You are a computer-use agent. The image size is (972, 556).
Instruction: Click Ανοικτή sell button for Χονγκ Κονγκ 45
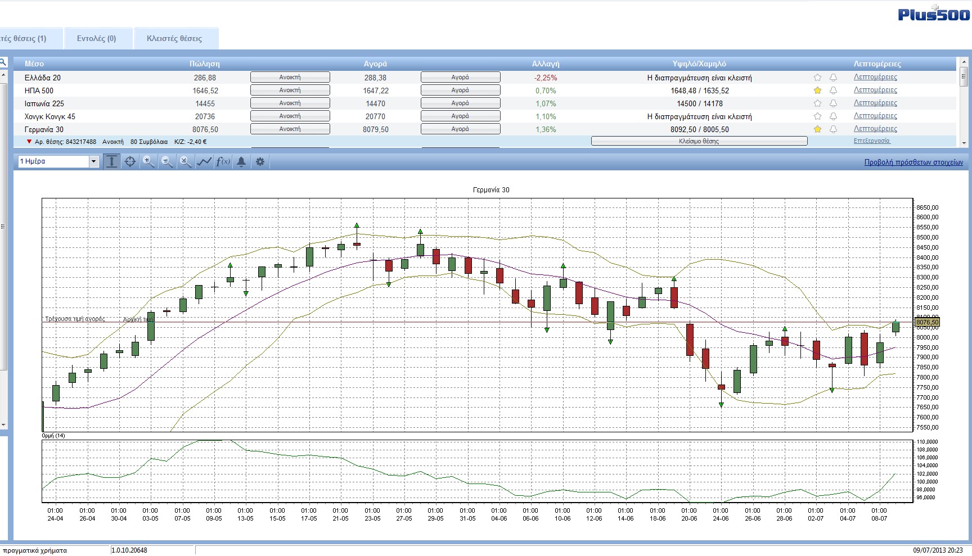click(290, 116)
